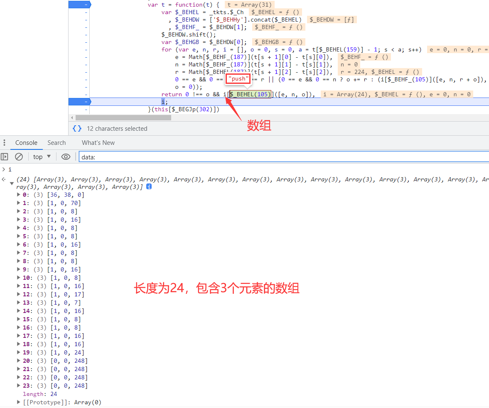
Task: Click the eye icon to create live expression
Action: (66, 157)
